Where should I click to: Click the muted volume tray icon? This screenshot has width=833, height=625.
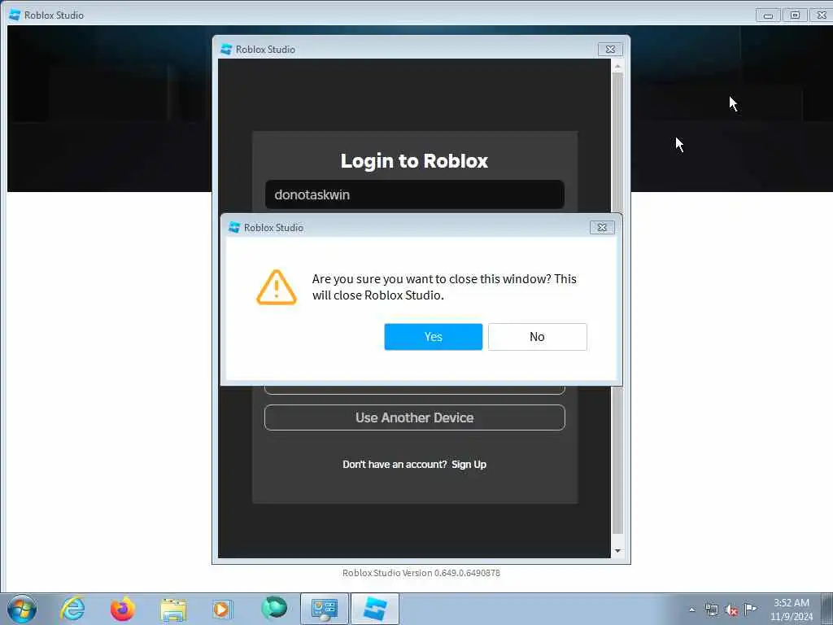(731, 610)
